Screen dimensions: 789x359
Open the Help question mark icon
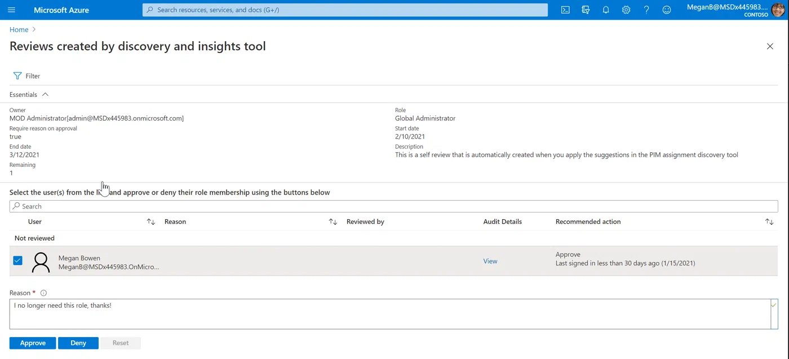pyautogui.click(x=646, y=10)
